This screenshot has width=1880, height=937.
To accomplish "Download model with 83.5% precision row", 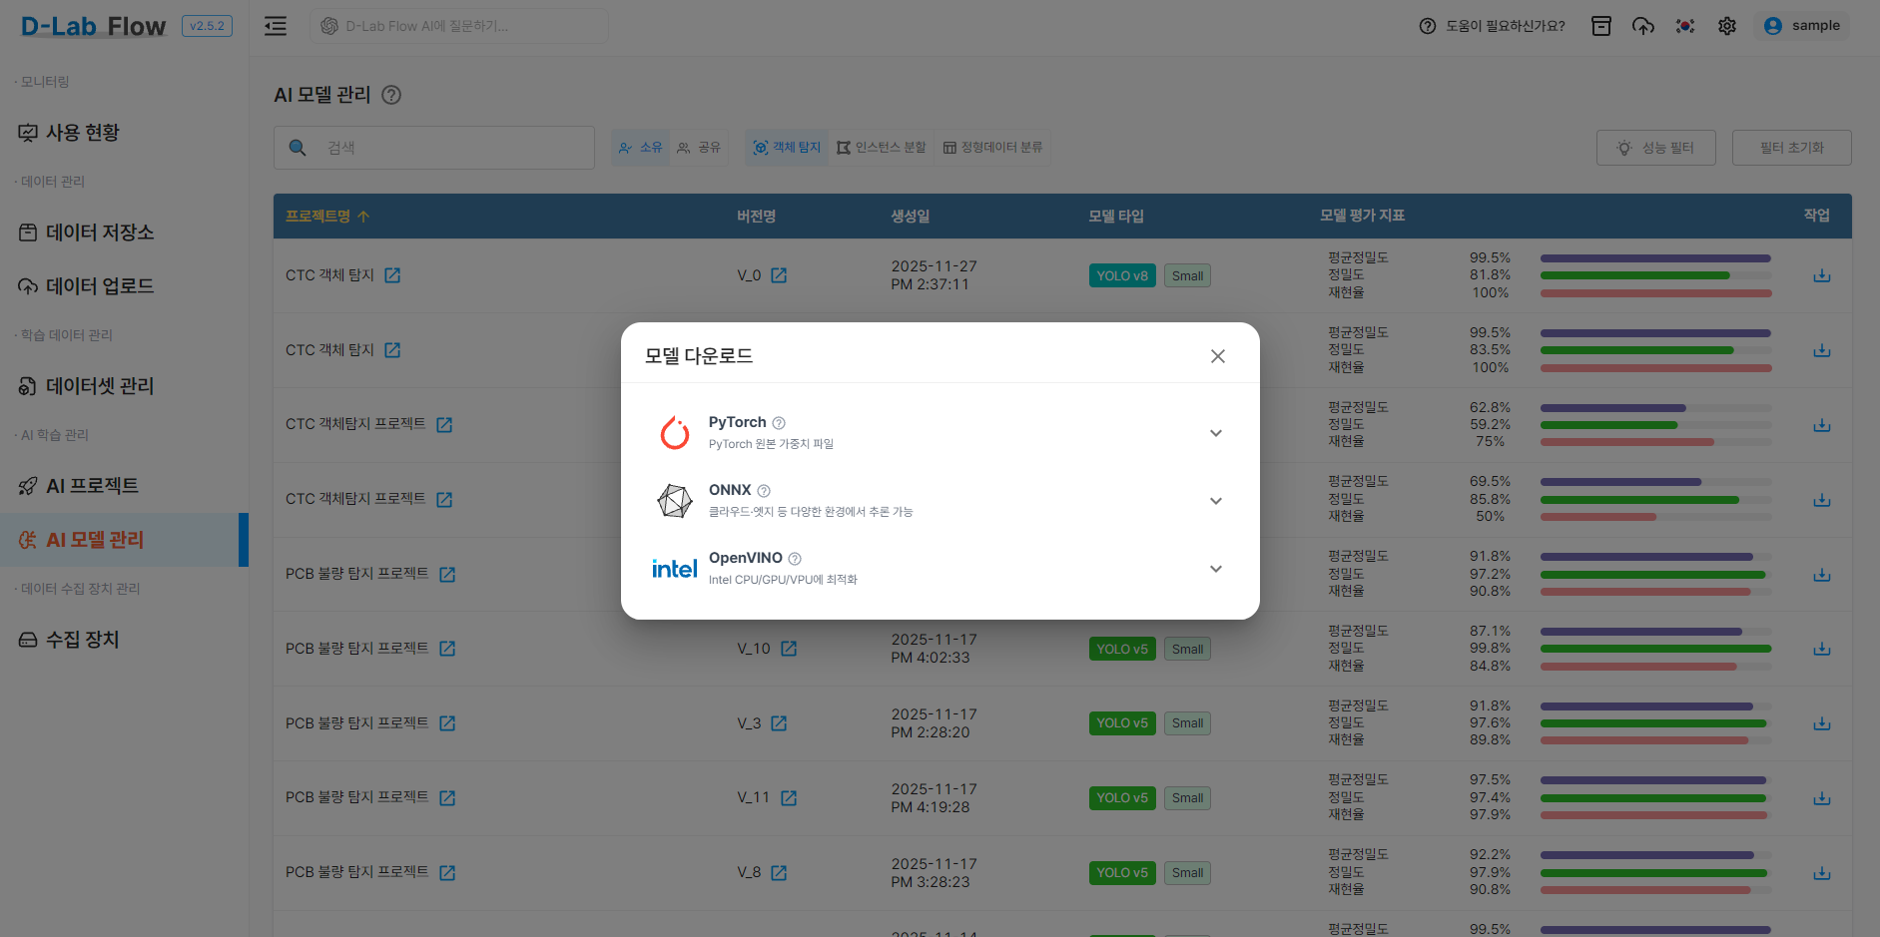I will pos(1822,350).
